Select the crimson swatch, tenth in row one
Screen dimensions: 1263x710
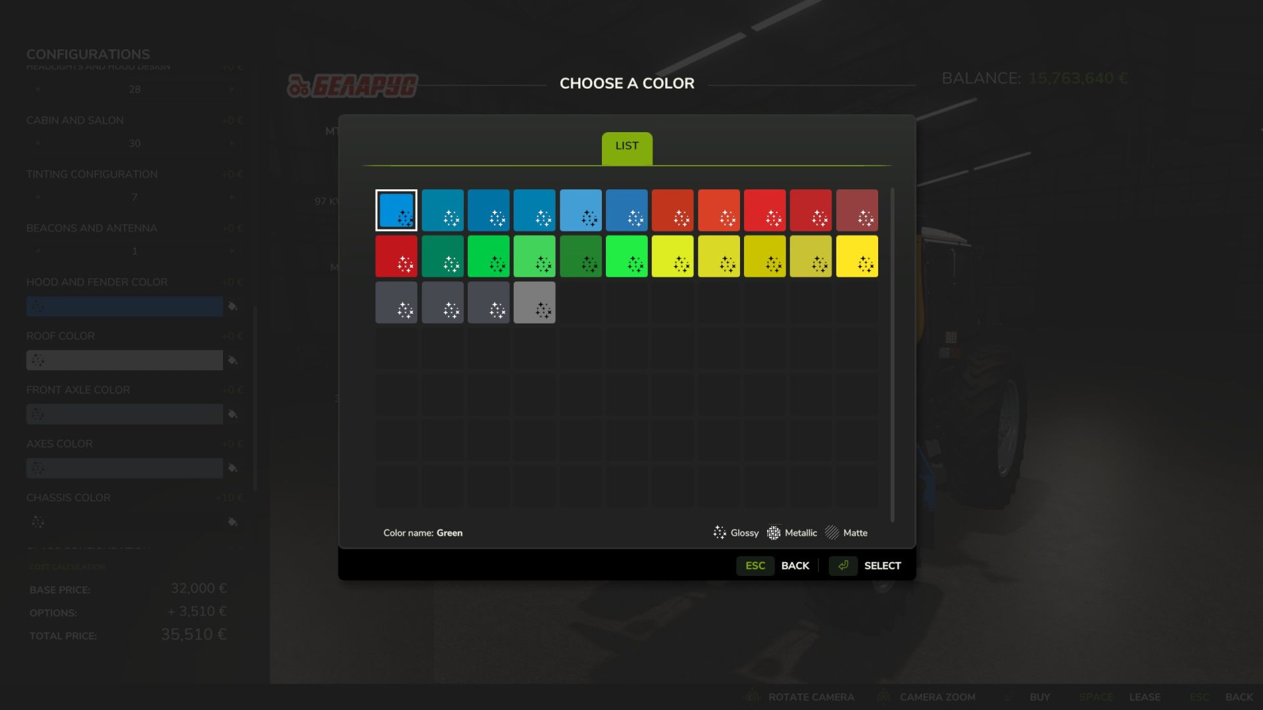(811, 210)
